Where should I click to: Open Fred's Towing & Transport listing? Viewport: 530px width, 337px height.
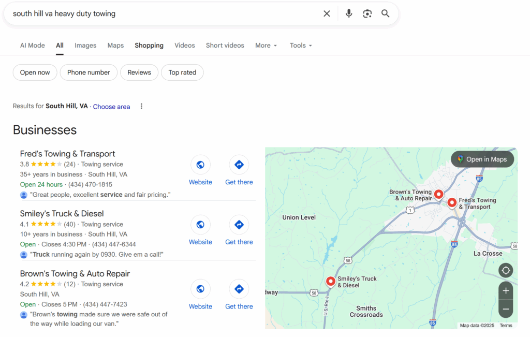[68, 154]
